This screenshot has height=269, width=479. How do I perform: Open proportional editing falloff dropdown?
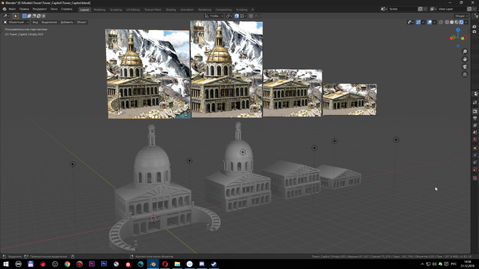(x=257, y=16)
